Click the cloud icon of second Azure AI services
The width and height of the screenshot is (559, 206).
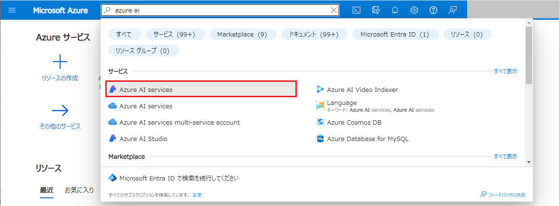pyautogui.click(x=113, y=106)
